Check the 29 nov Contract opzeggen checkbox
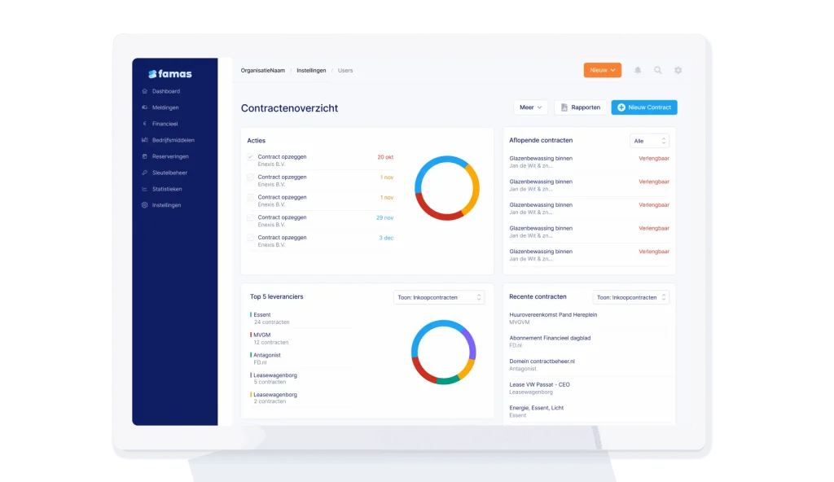 [x=251, y=218]
